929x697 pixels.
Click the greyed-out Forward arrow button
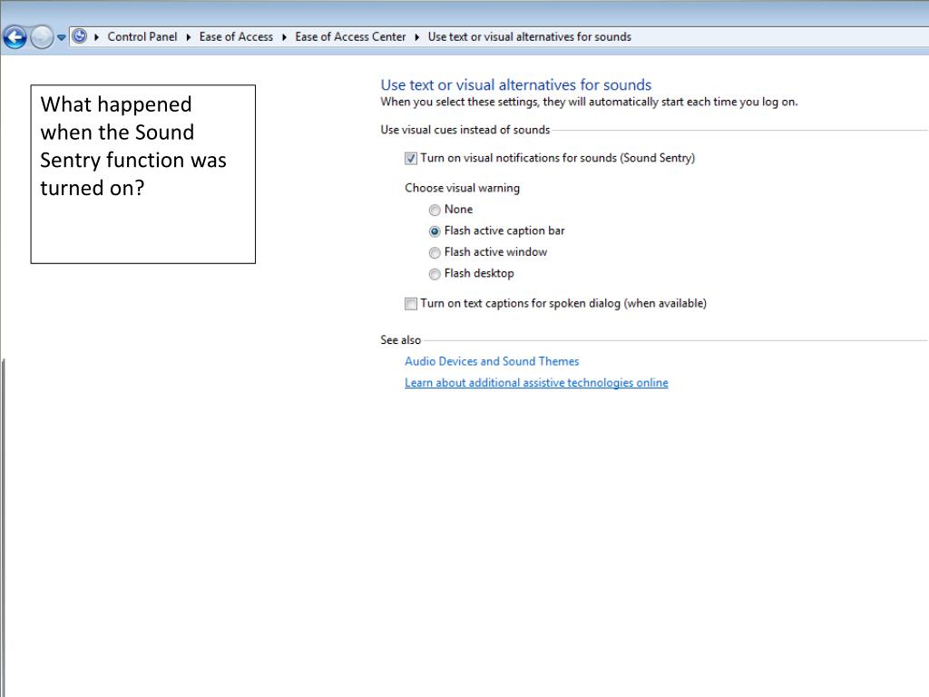coord(42,37)
